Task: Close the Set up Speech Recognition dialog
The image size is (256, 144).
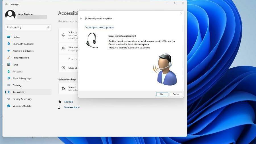Action: point(181,13)
